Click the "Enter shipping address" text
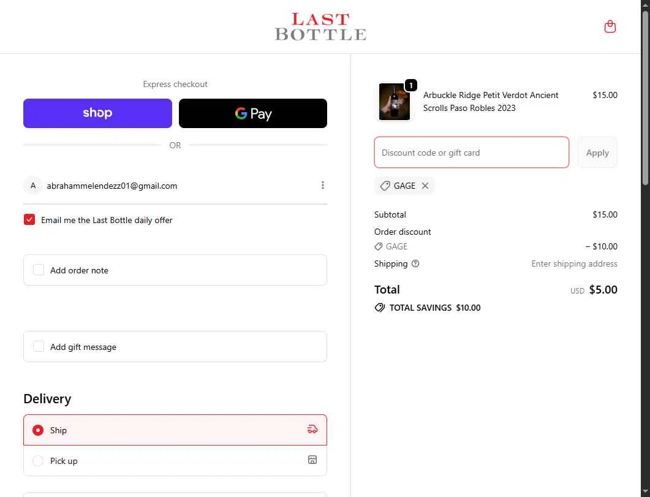 tap(574, 264)
